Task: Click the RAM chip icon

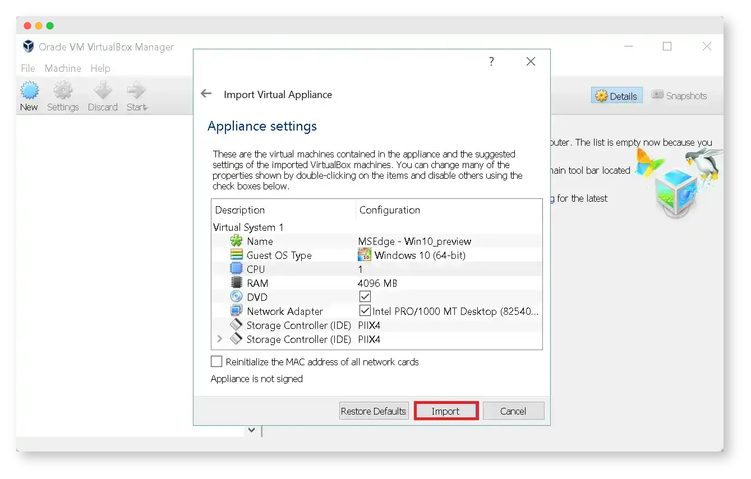Action: tap(236, 283)
